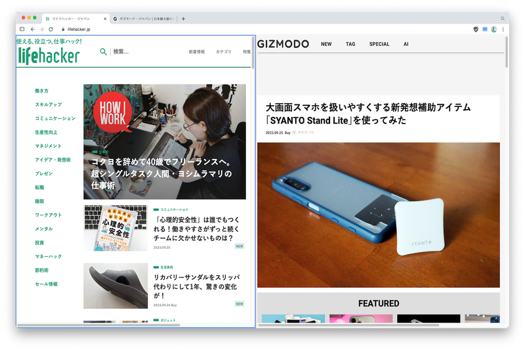Click the 生活実用 tag above sandal article
The width and height of the screenshot is (525, 350).
(x=163, y=267)
